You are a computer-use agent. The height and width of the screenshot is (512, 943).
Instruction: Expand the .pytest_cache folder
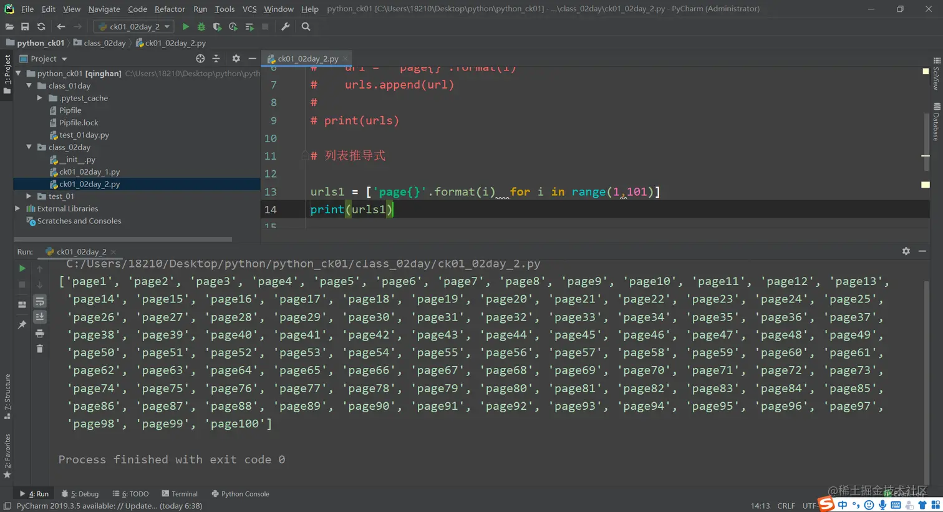click(x=40, y=98)
